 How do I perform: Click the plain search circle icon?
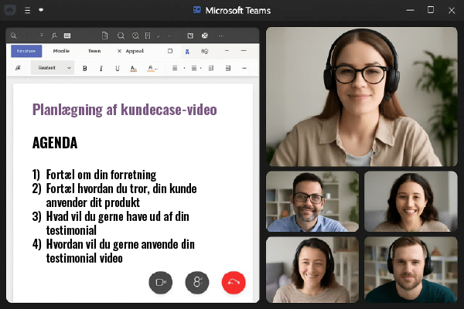(x=121, y=36)
